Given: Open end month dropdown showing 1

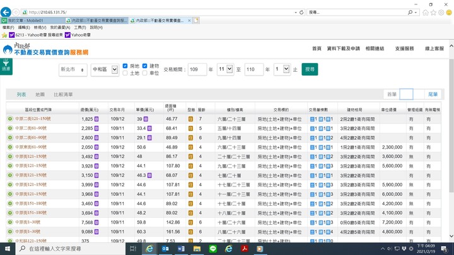Looking at the screenshot, I should (x=282, y=69).
